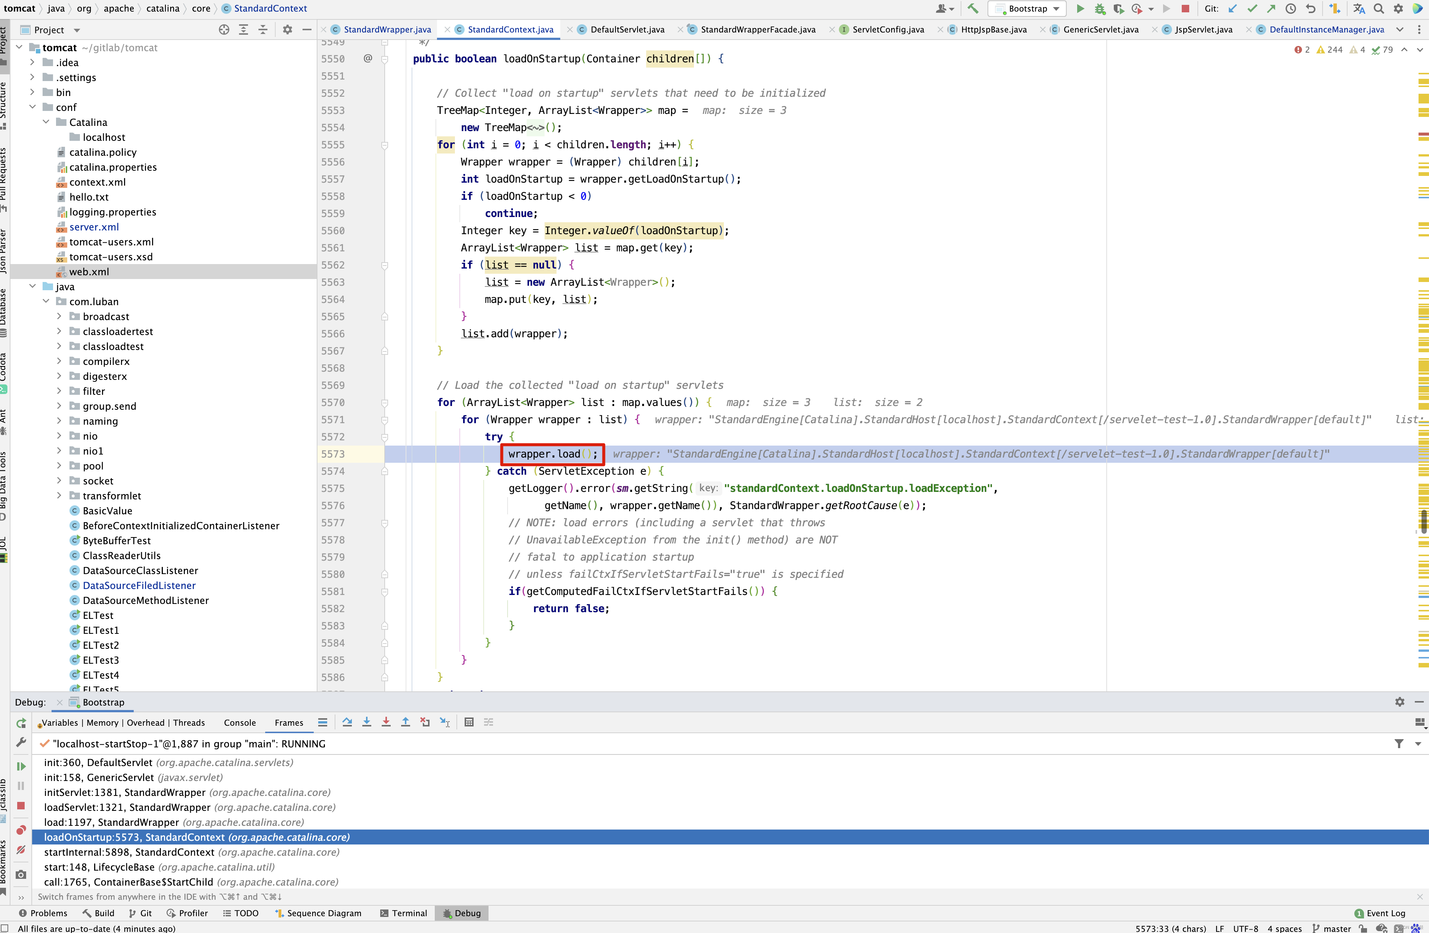
Task: Expand the transformlet package
Action: coord(59,495)
